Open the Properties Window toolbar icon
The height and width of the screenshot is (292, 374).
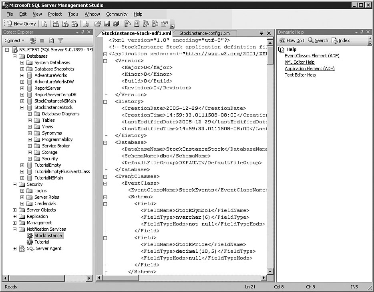[x=164, y=24]
